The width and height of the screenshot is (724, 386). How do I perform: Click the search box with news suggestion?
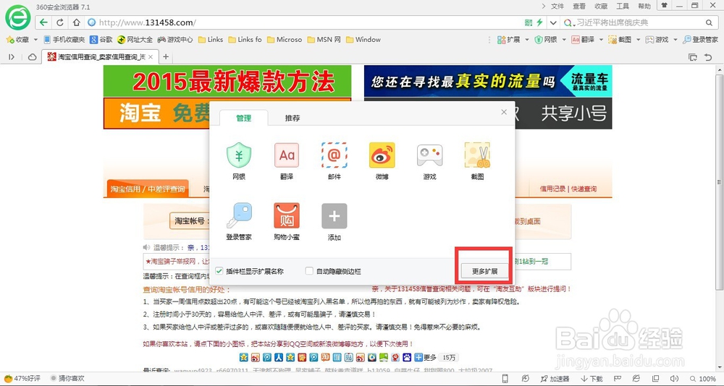pos(637,22)
